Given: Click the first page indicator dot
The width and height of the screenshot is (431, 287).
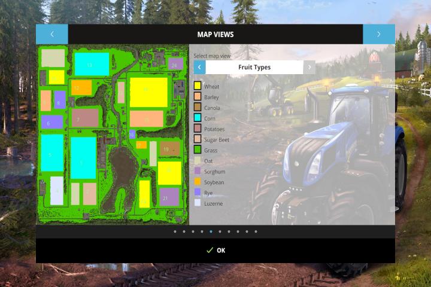Looking at the screenshot, I should [x=175, y=231].
